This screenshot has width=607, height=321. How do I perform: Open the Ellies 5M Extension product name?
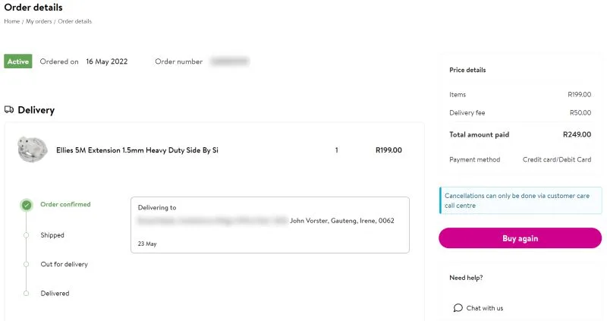(x=137, y=150)
